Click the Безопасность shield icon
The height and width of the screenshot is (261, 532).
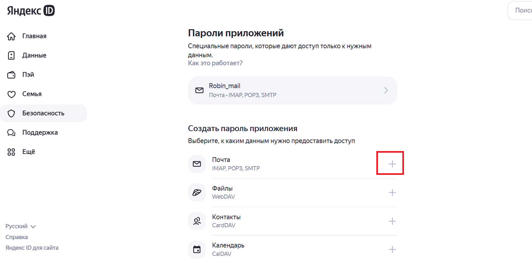coord(11,113)
